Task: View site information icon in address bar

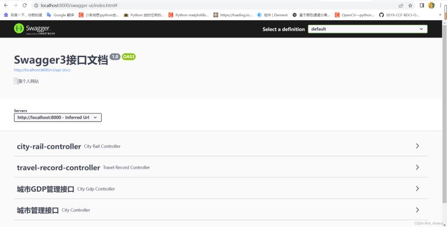Action: click(36, 6)
